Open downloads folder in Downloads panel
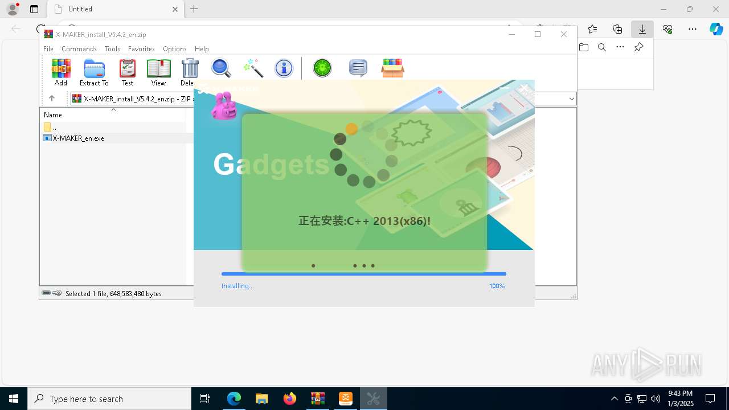The width and height of the screenshot is (729, 410). click(584, 47)
